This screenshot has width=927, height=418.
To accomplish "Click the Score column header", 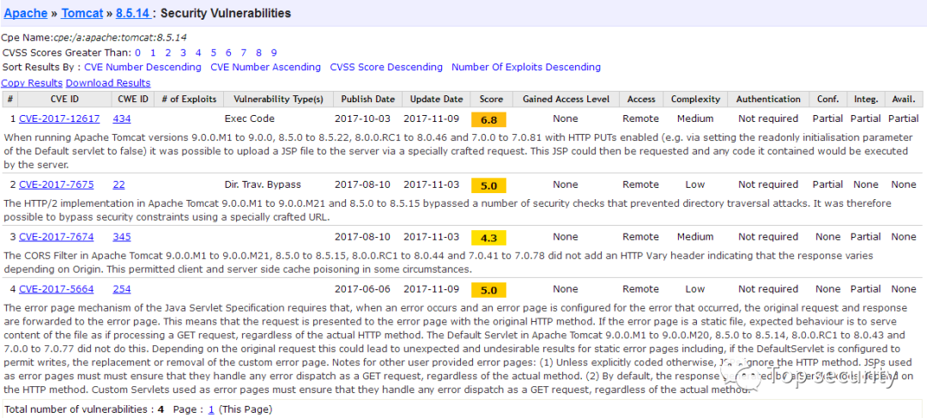I will (x=491, y=99).
